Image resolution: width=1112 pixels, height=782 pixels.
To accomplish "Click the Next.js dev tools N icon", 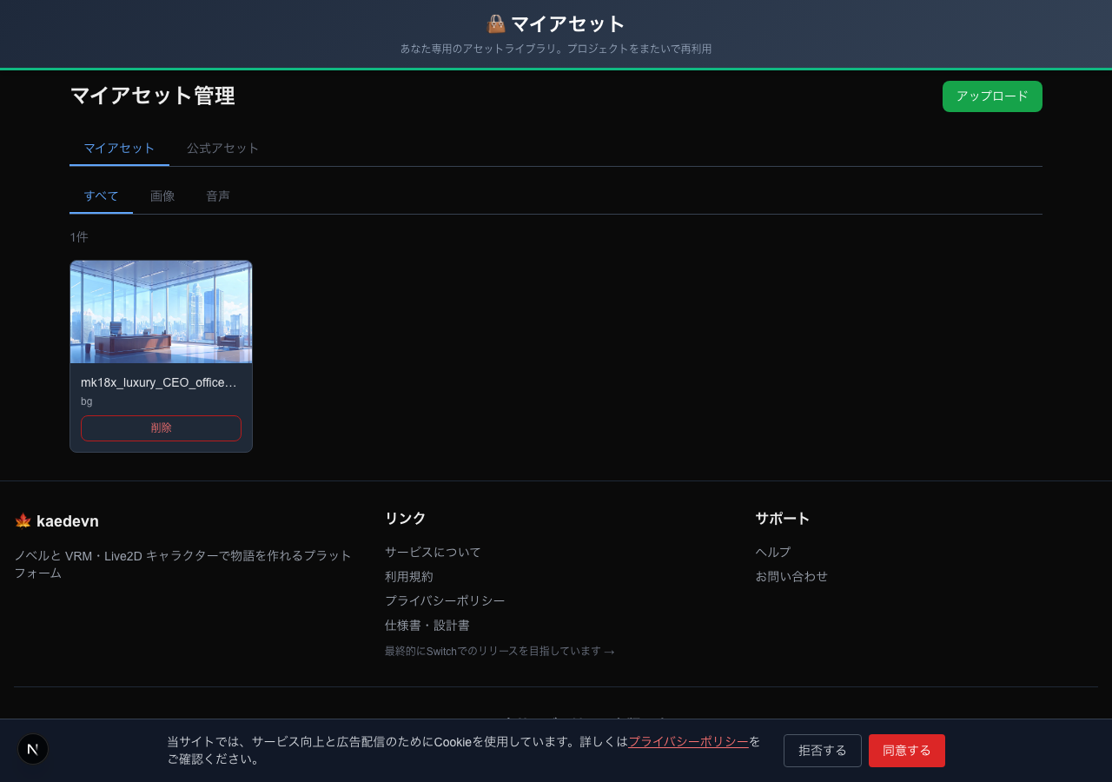I will (33, 749).
